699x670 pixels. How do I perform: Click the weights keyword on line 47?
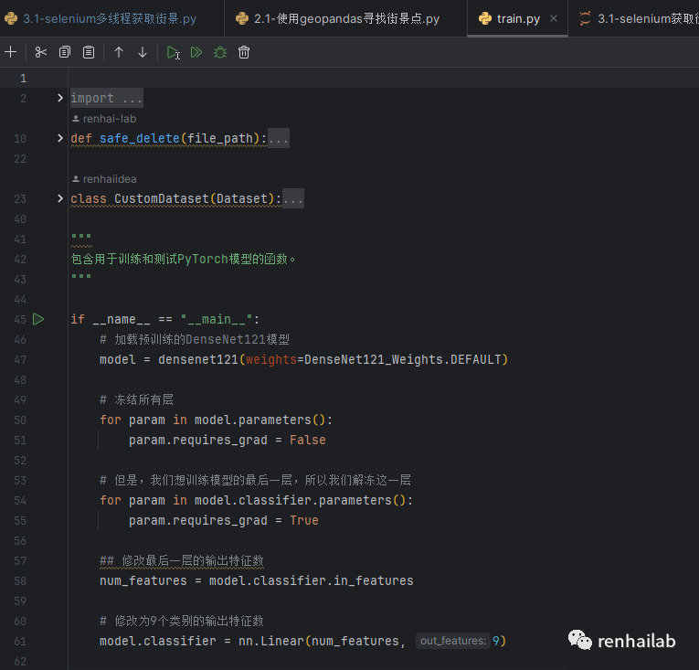pos(271,359)
